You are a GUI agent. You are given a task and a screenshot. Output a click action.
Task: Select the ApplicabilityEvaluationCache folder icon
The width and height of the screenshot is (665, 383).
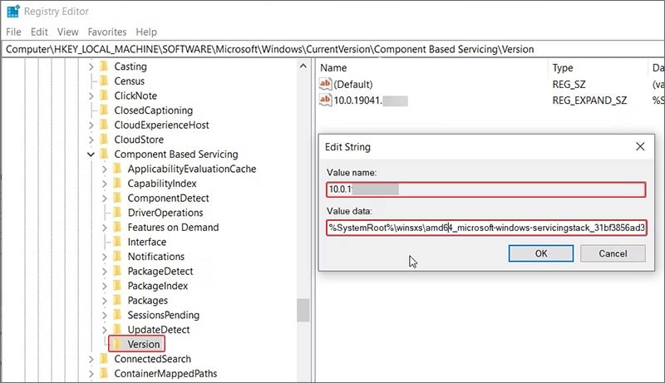click(117, 168)
